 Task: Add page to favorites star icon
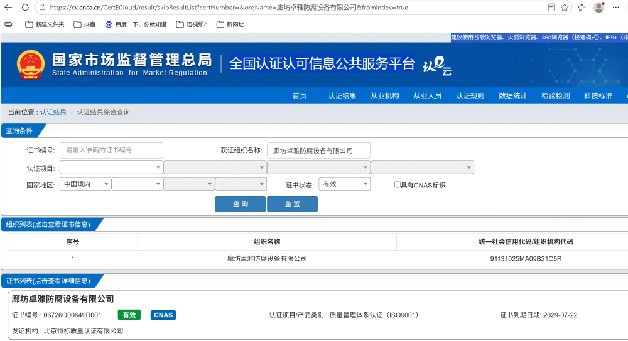point(565,7)
